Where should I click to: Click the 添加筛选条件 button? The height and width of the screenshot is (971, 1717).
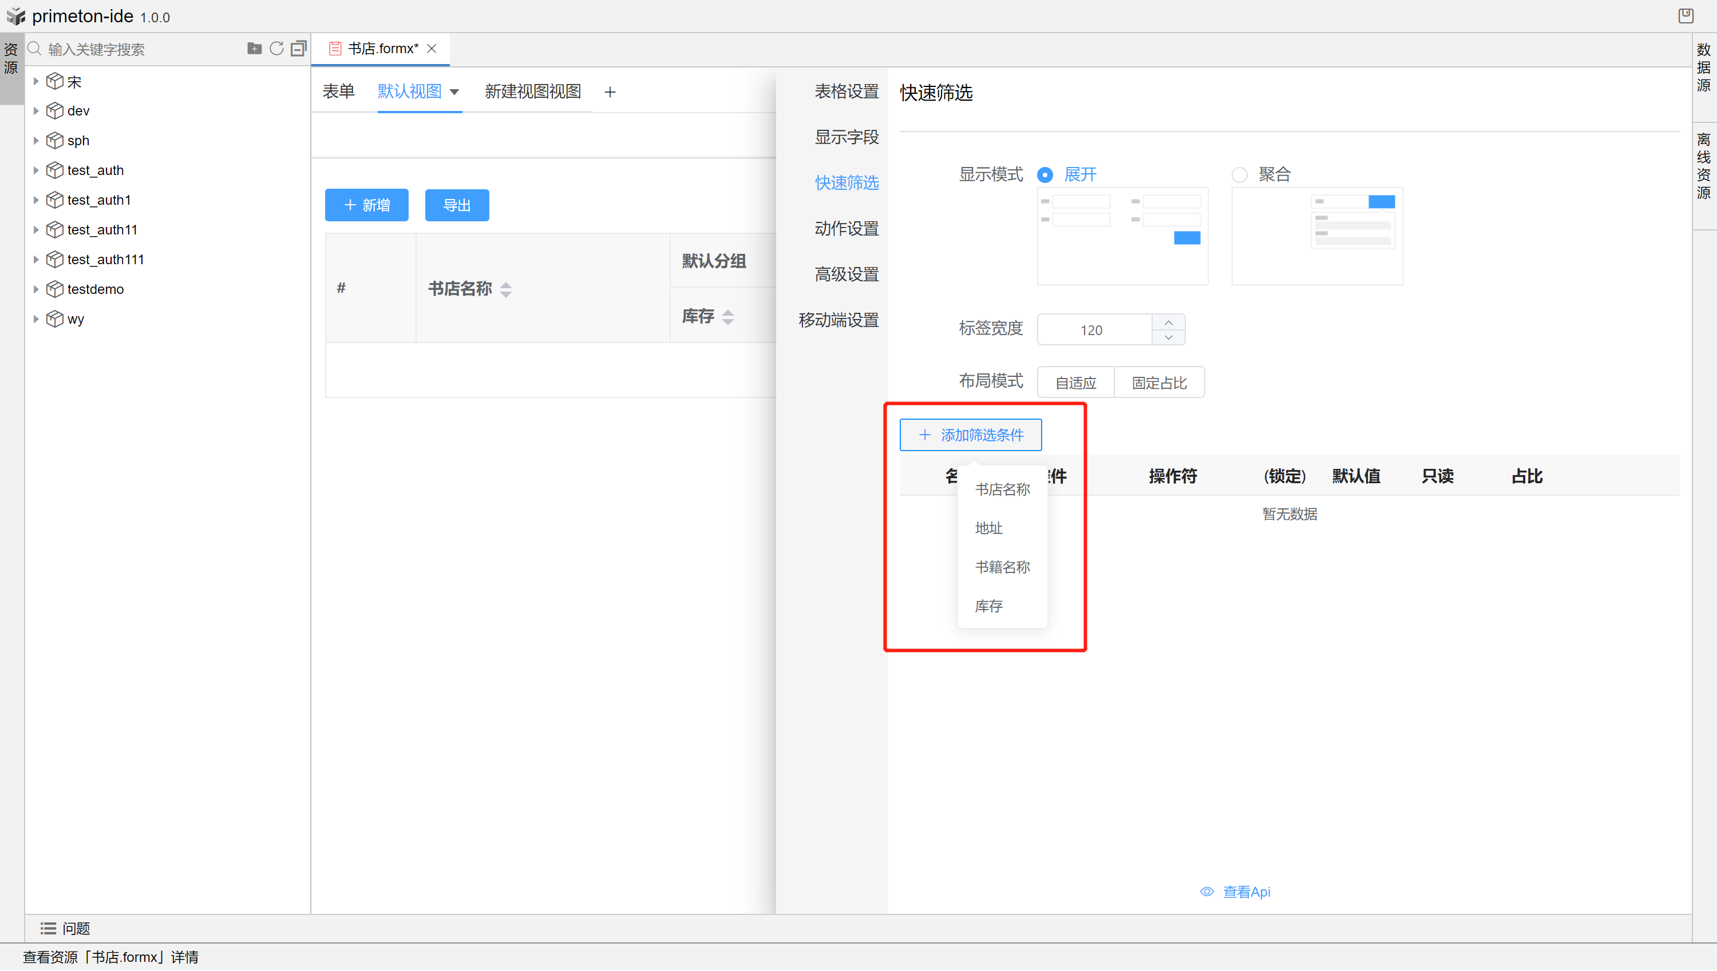click(970, 435)
